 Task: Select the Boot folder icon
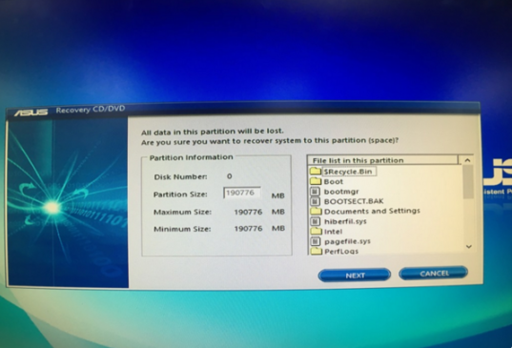(x=316, y=181)
